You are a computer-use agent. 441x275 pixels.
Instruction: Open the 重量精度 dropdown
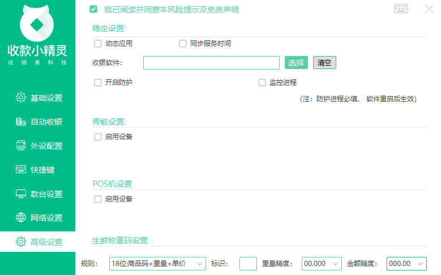coord(322,264)
